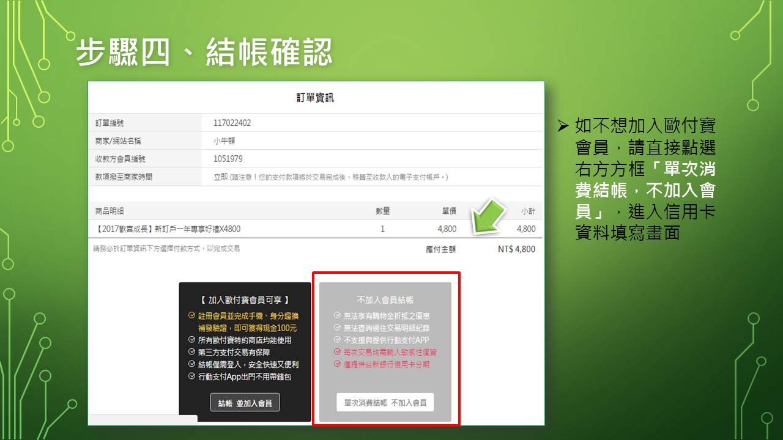
Task: Click the text 僅提供台新銀行信用卡分期
Action: pos(387,364)
